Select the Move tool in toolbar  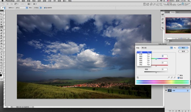tap(2, 14)
